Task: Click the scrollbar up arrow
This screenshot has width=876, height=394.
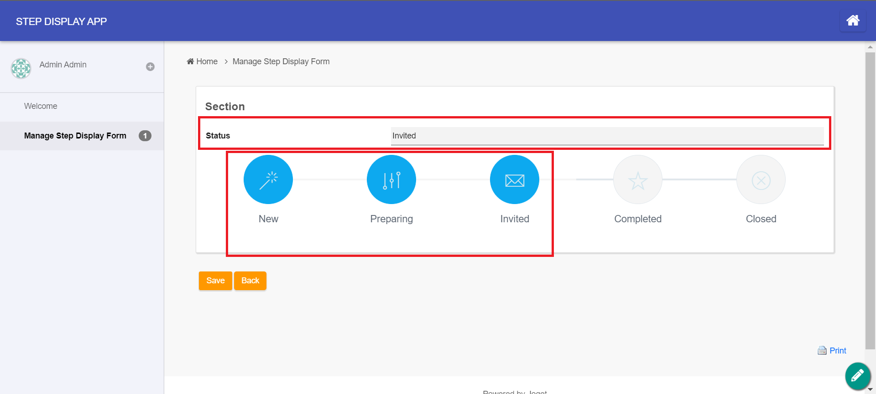Action: point(870,46)
